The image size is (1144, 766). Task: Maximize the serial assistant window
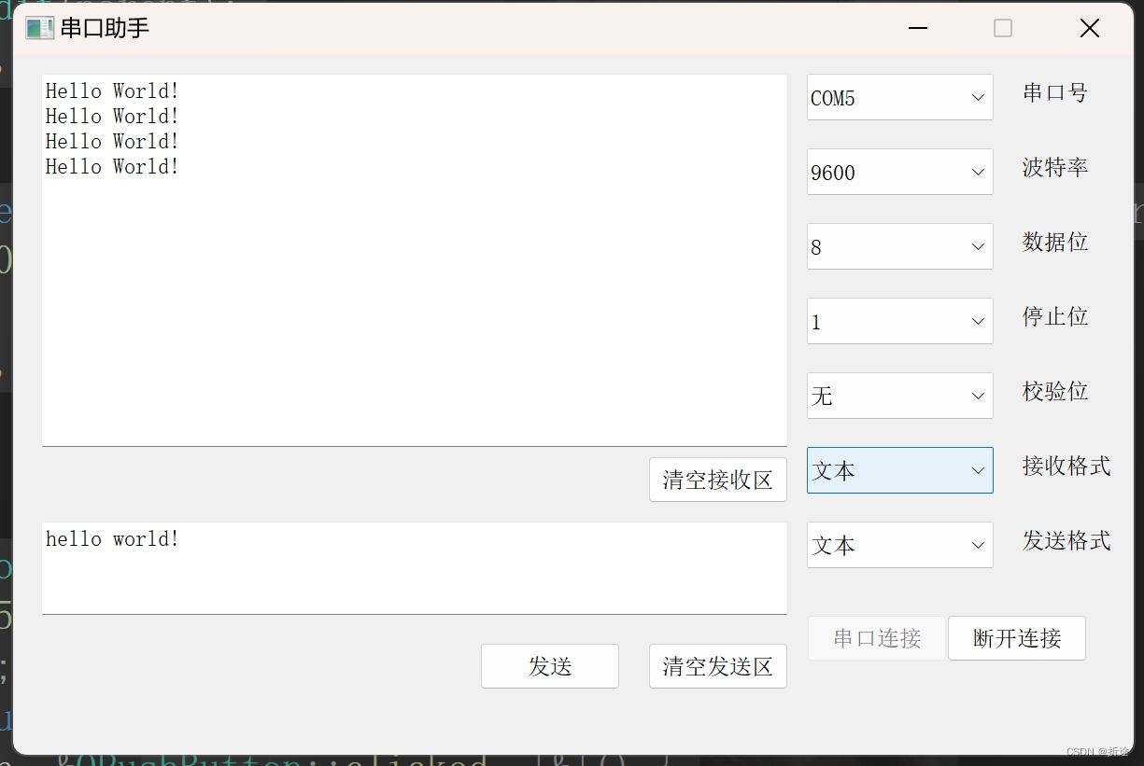pyautogui.click(x=1002, y=28)
